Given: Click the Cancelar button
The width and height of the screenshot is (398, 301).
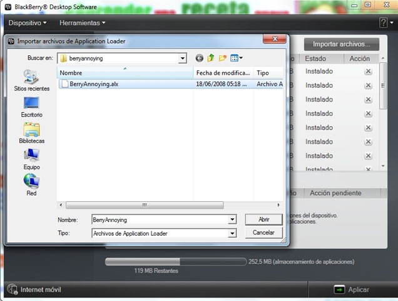Looking at the screenshot, I should 263,233.
